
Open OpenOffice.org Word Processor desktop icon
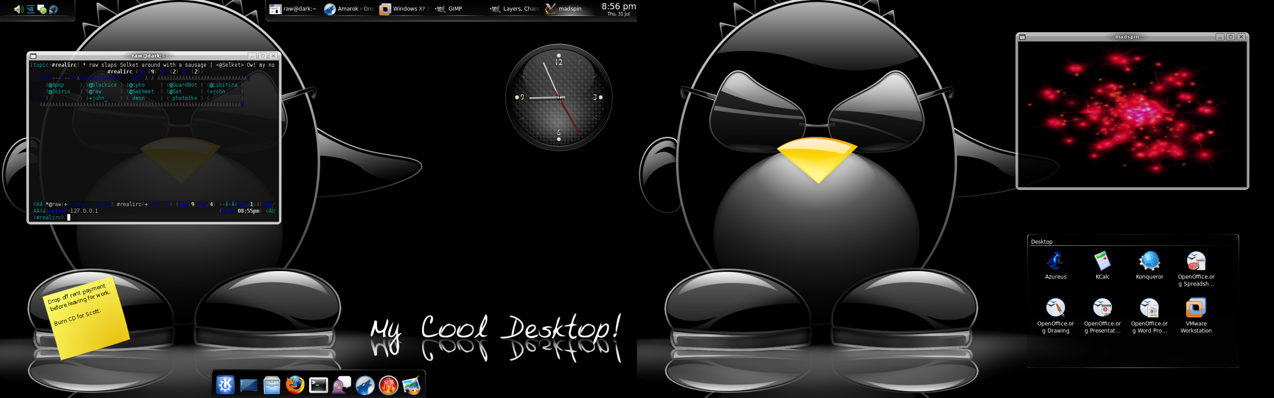[x=1149, y=316]
